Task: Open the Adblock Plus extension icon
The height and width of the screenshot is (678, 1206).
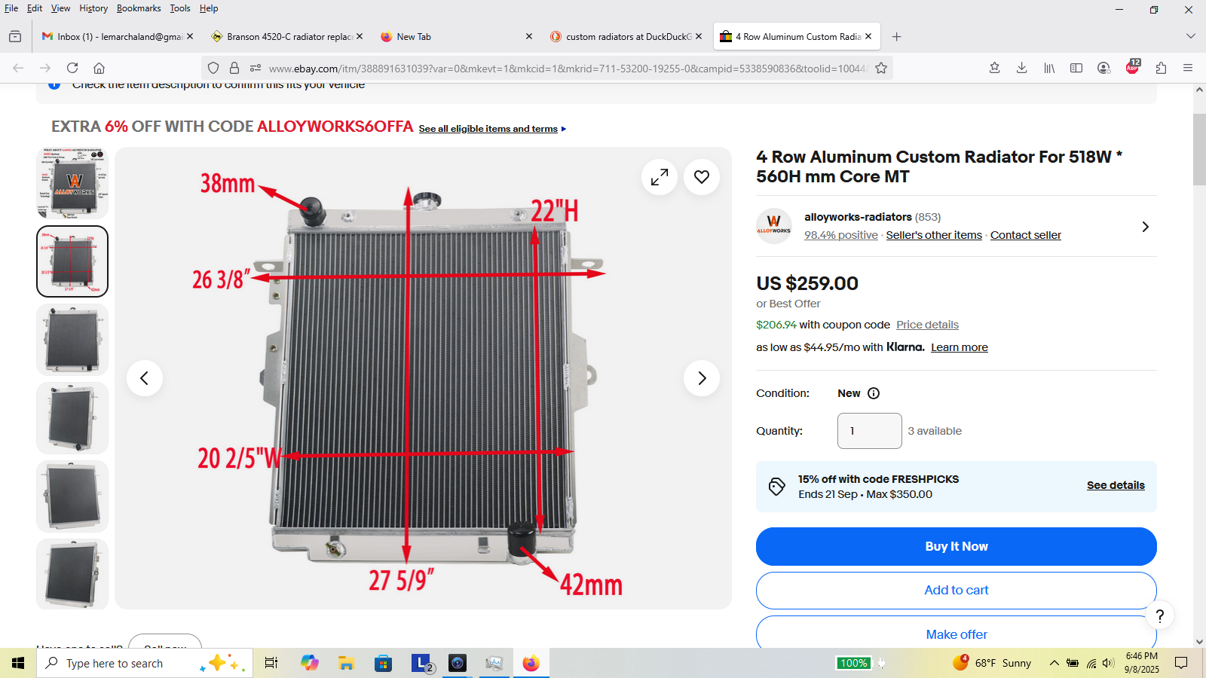Action: (1132, 68)
